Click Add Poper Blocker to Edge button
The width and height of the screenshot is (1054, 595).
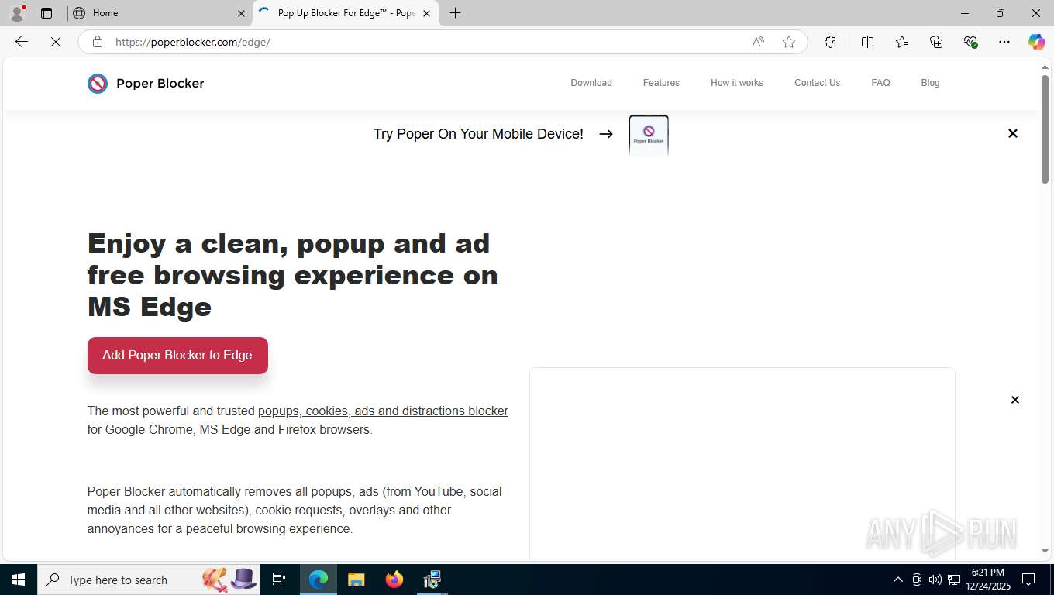click(177, 356)
